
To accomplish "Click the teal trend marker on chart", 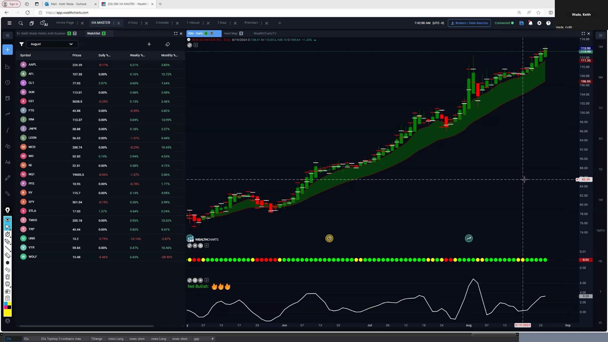I will [x=469, y=238].
